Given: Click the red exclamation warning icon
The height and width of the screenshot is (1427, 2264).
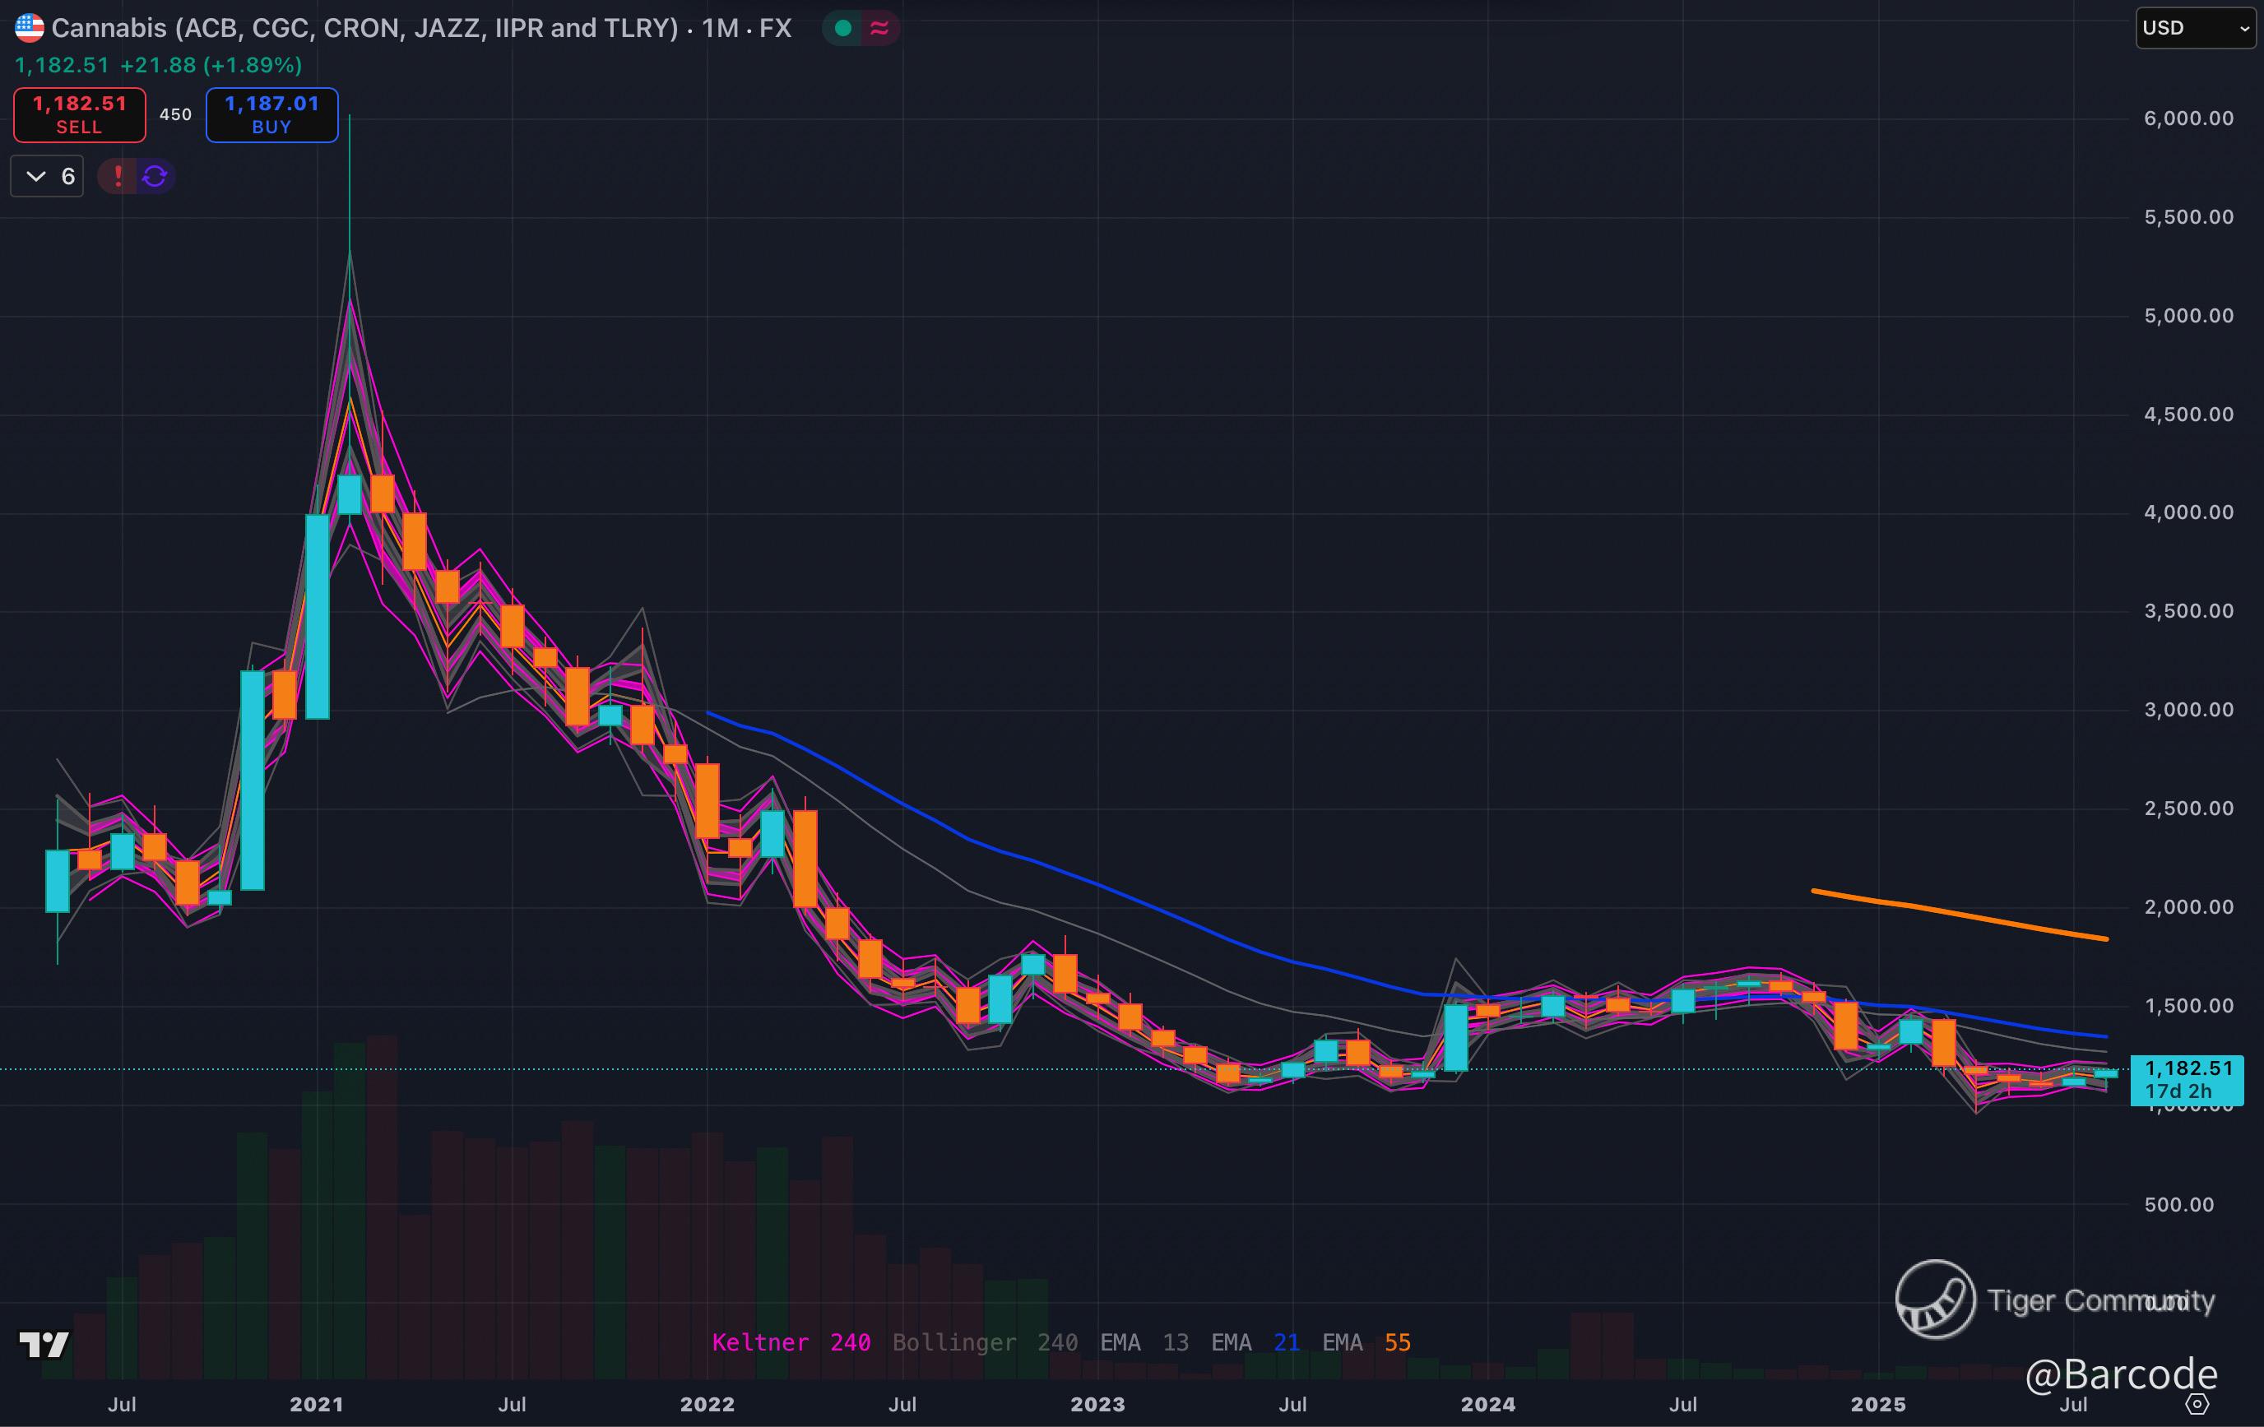Looking at the screenshot, I should [x=118, y=176].
